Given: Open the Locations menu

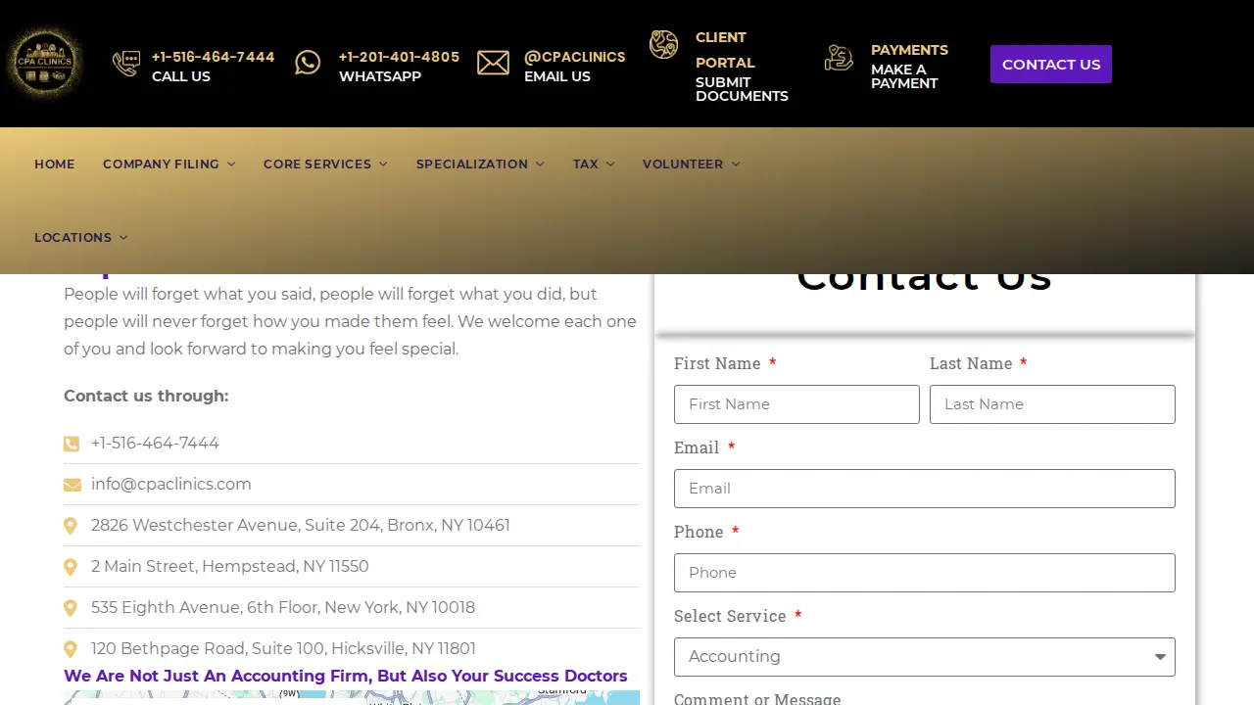Looking at the screenshot, I should click(x=80, y=237).
